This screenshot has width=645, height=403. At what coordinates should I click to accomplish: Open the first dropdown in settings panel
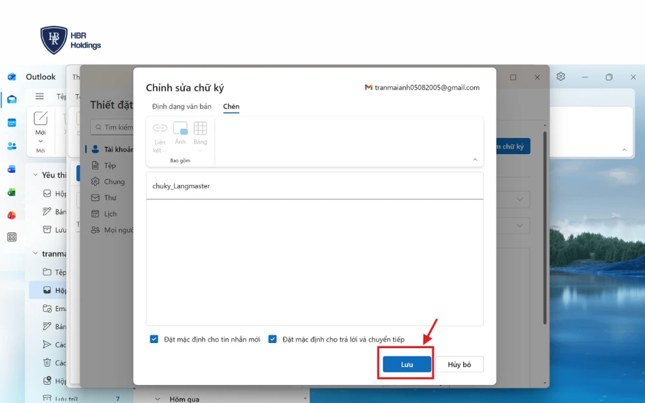pos(513,199)
